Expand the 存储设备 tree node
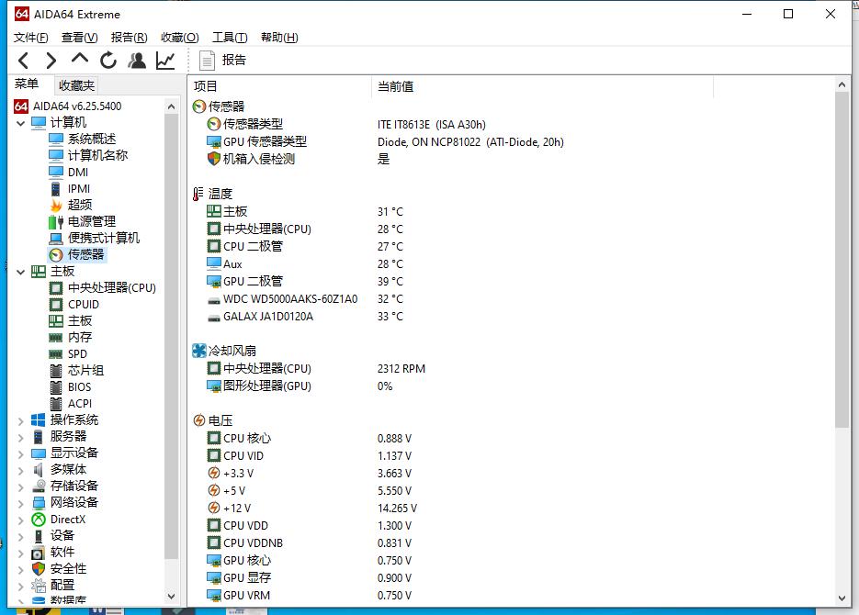Screen dimensions: 859x615 [x=20, y=486]
